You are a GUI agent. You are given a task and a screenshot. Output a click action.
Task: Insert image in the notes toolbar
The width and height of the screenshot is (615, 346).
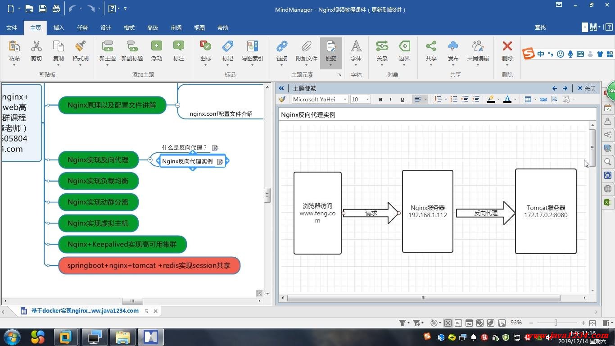click(555, 99)
